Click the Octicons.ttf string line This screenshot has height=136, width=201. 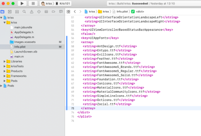pos(109,100)
